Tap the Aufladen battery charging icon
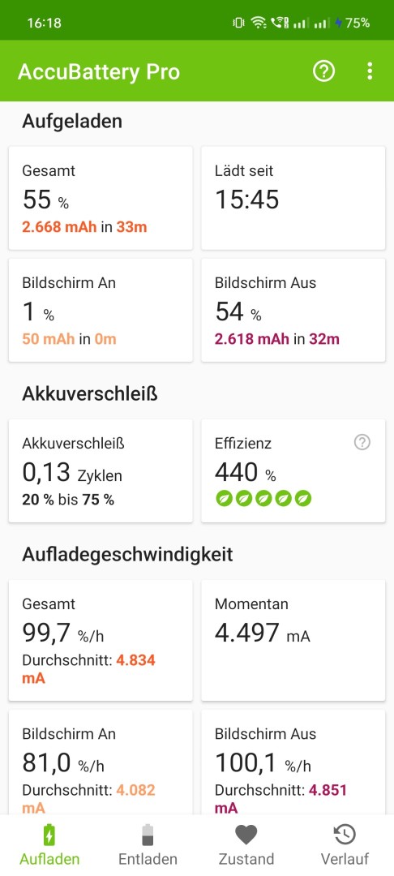The width and height of the screenshot is (394, 876). point(49,835)
